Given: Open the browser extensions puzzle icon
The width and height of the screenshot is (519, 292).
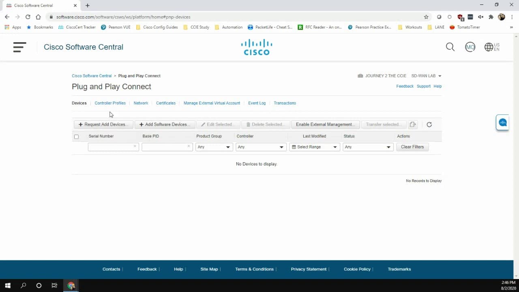Looking at the screenshot, I should (491, 17).
